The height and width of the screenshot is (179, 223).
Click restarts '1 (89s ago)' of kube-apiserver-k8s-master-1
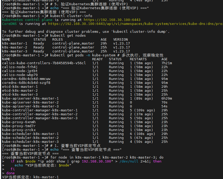[x=141, y=99]
